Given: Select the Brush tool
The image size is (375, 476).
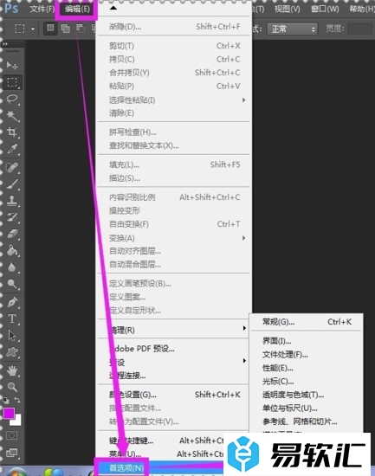Looking at the screenshot, I should [12, 184].
